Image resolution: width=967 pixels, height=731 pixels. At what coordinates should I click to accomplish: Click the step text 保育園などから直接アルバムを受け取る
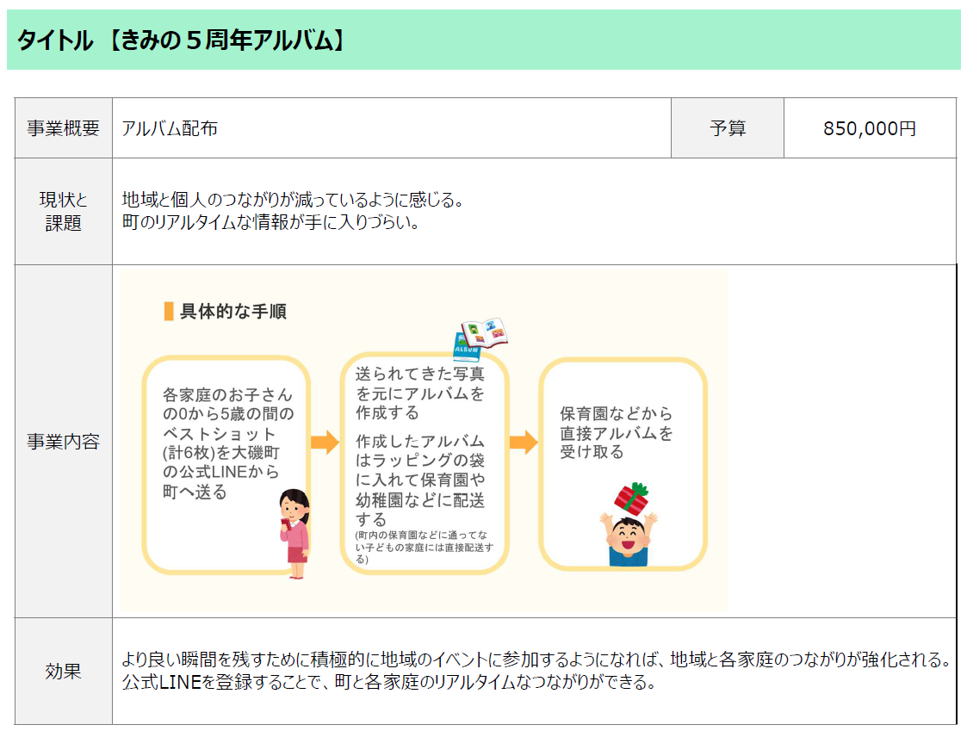tap(616, 432)
